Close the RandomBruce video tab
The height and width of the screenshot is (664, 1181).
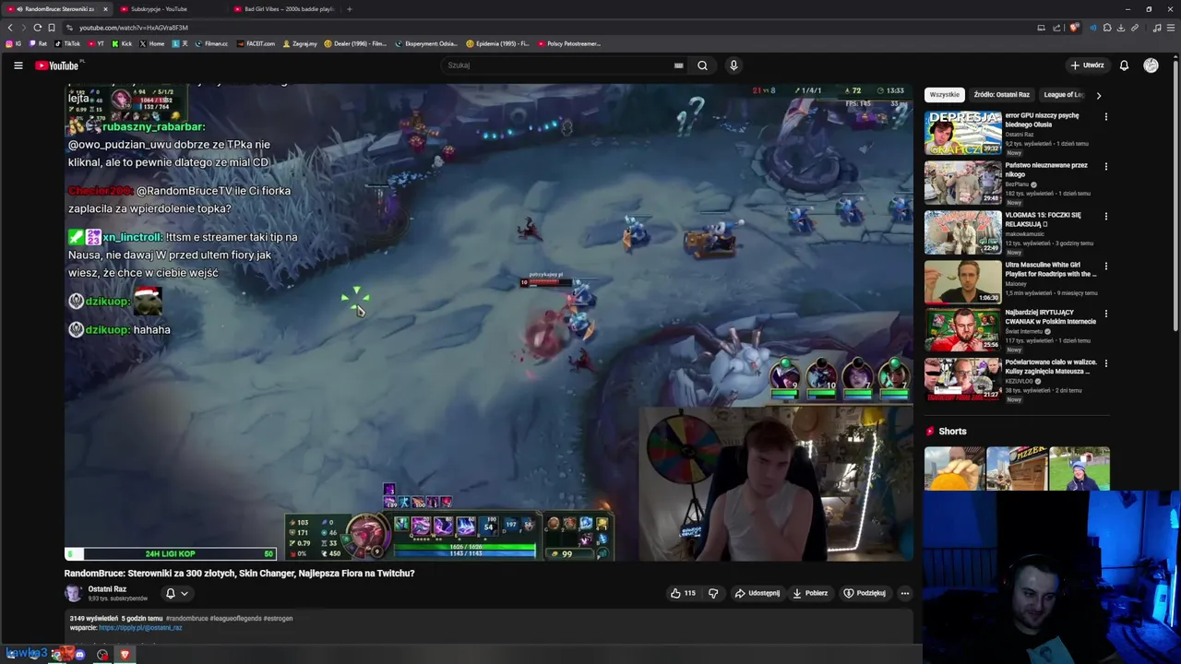pos(105,9)
